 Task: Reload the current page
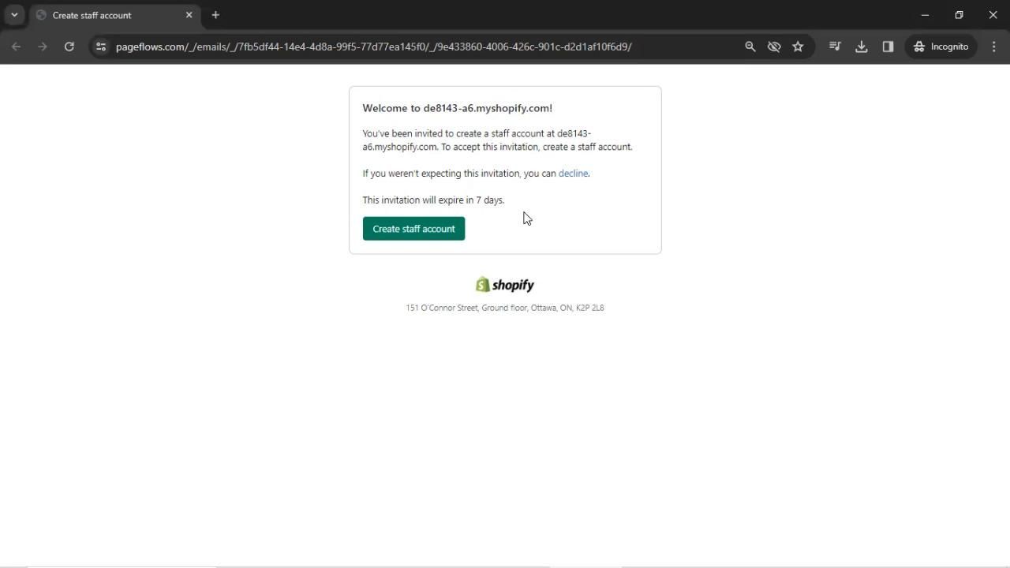pos(69,47)
